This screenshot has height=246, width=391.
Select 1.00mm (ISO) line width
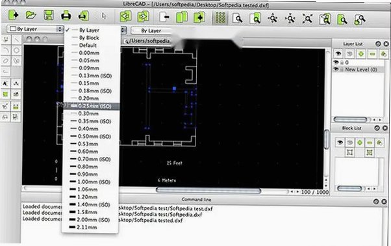pos(90,182)
